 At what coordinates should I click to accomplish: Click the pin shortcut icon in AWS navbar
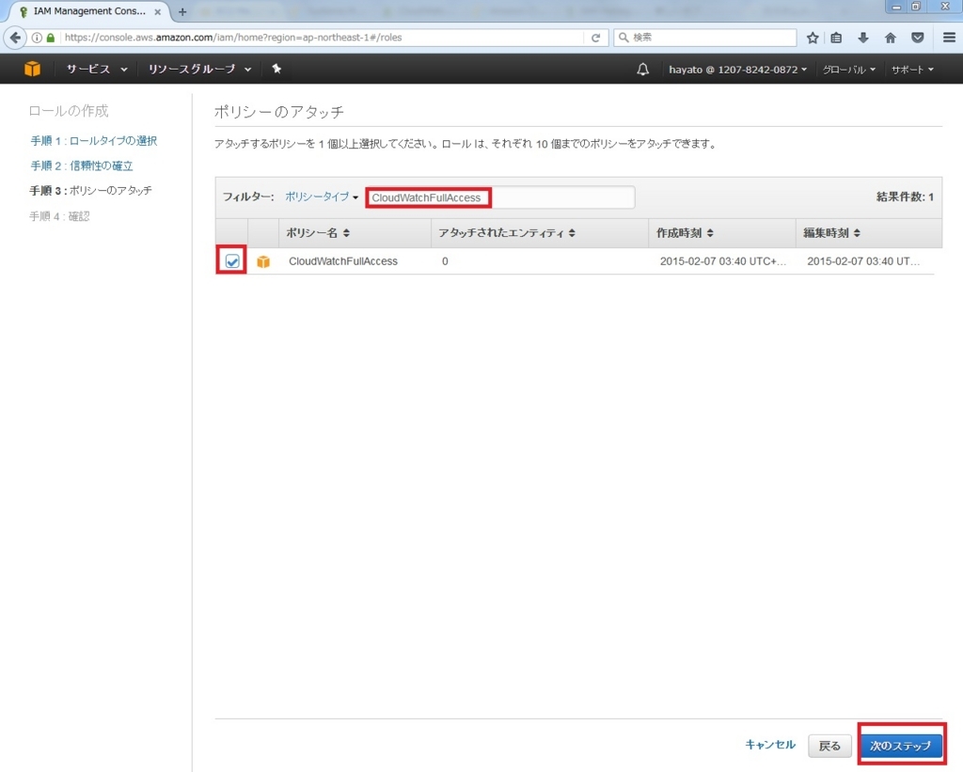(276, 69)
